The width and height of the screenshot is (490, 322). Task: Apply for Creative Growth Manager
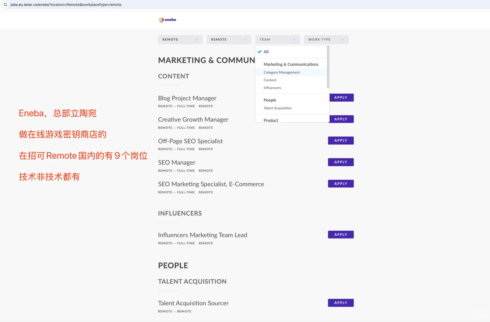click(341, 119)
